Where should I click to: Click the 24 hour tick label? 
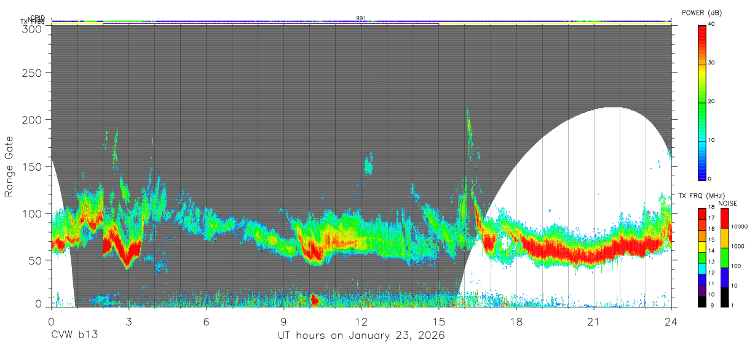point(671,321)
